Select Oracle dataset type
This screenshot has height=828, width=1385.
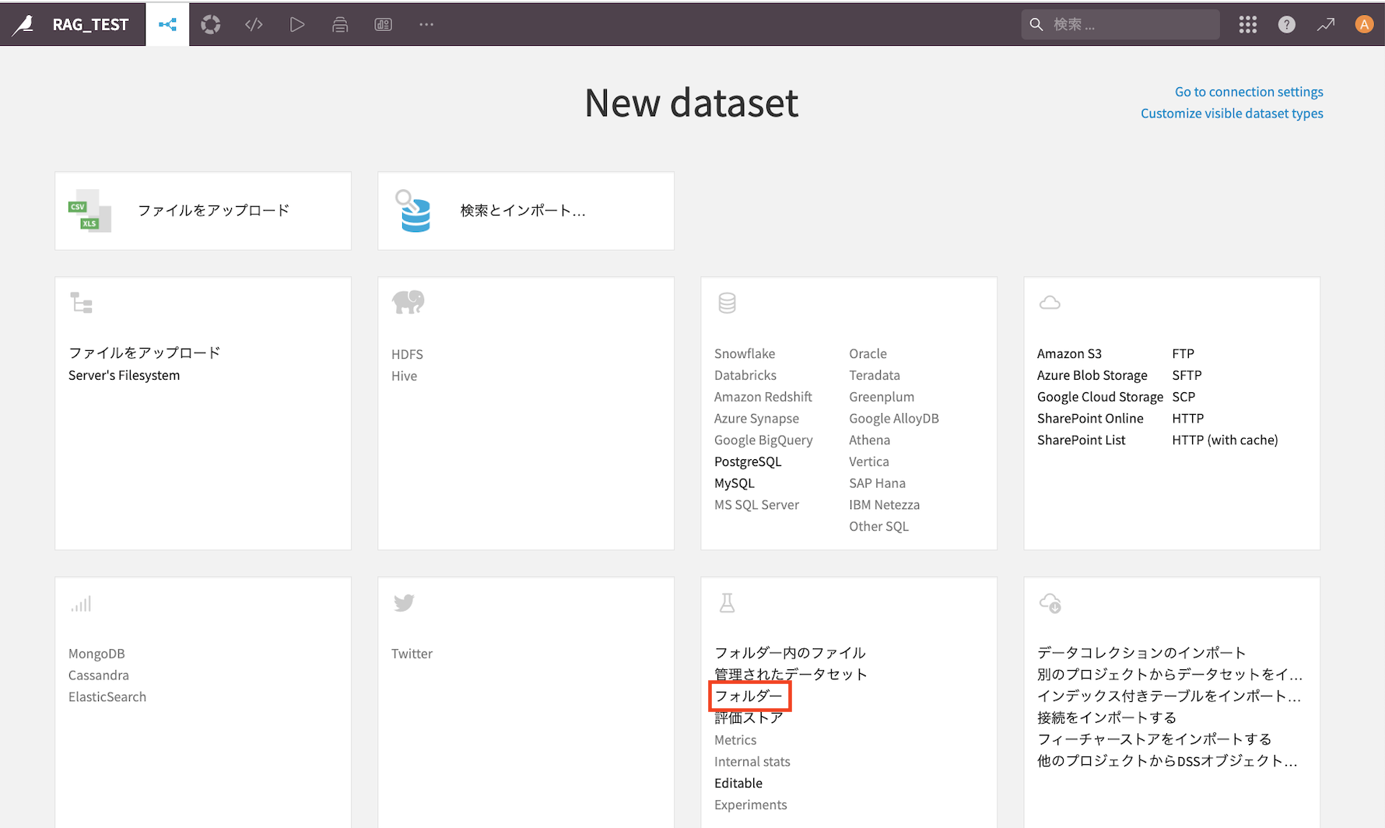(868, 353)
